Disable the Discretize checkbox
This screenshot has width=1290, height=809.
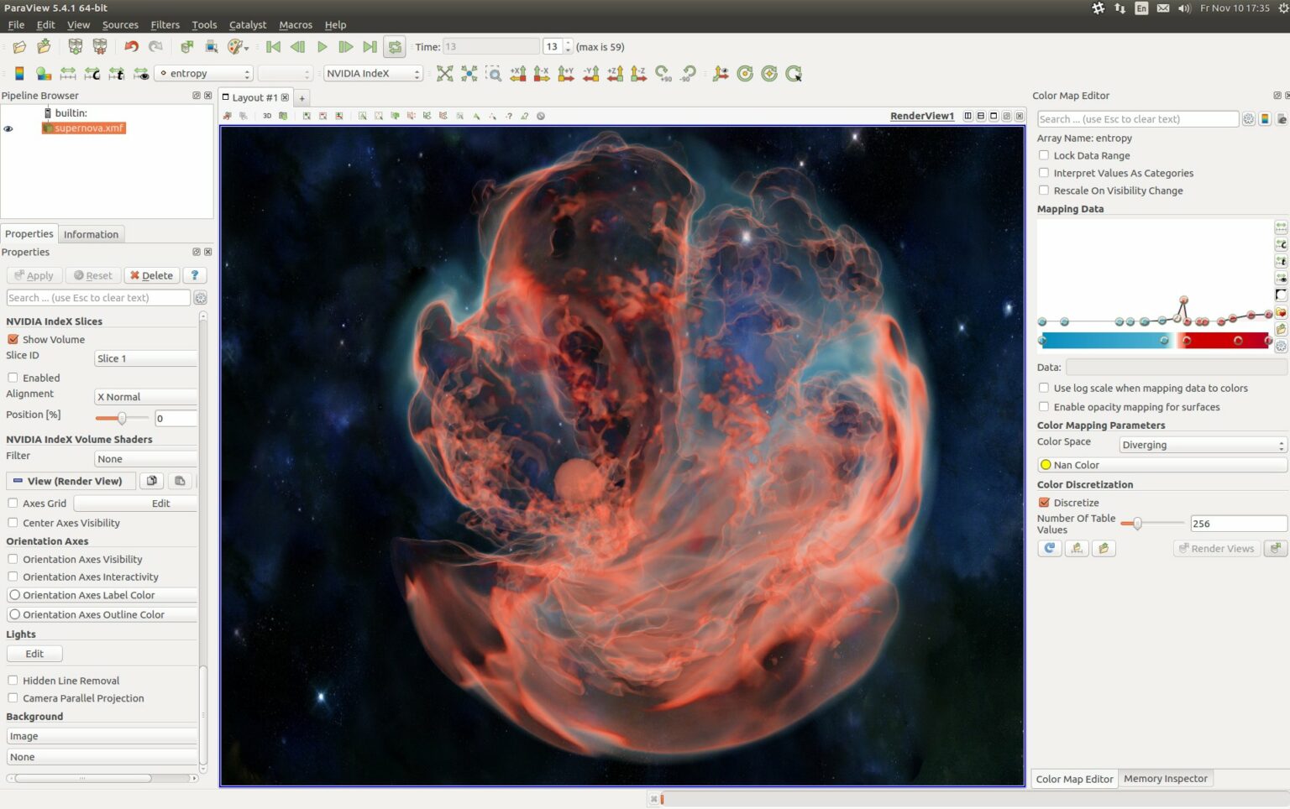click(1044, 503)
